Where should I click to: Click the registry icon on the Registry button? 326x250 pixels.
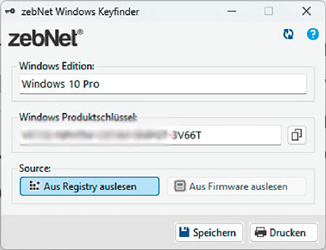pos(34,186)
